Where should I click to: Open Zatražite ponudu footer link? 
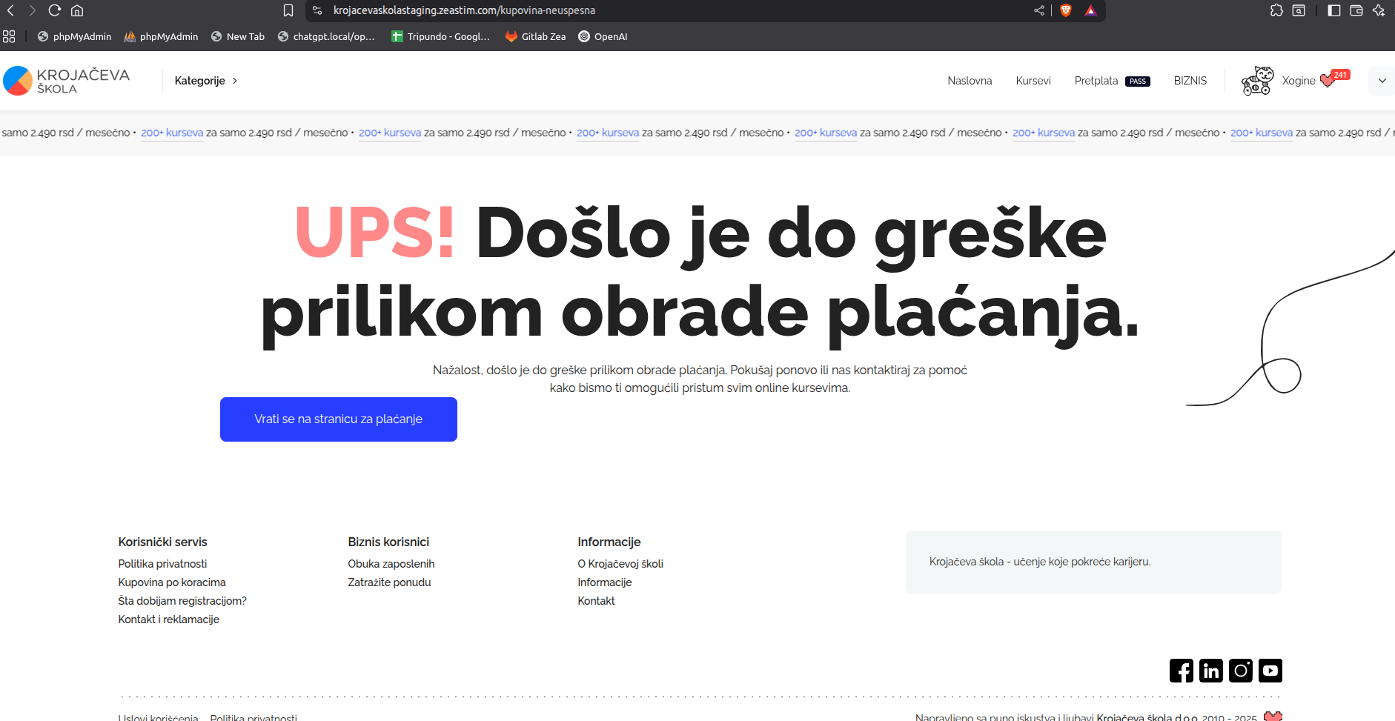[x=389, y=582]
